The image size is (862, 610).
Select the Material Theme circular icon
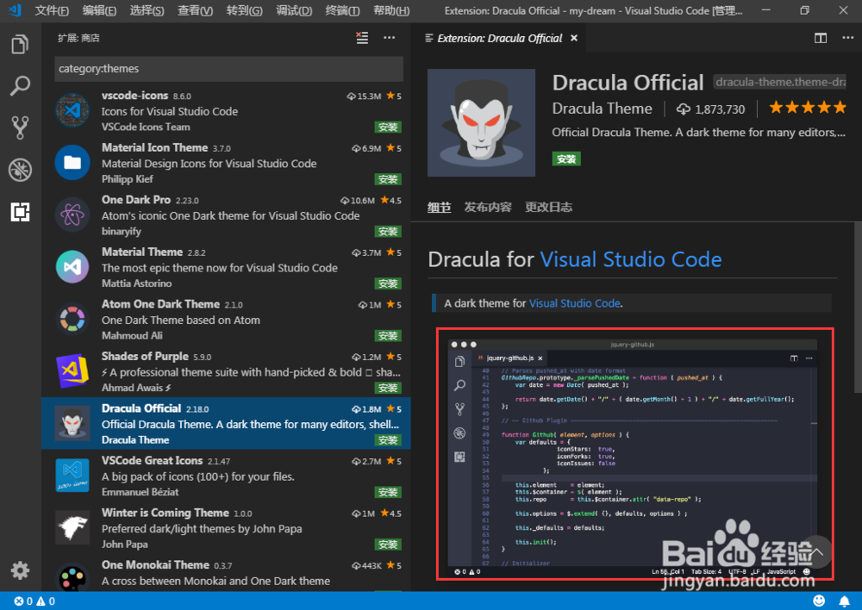coord(72,267)
